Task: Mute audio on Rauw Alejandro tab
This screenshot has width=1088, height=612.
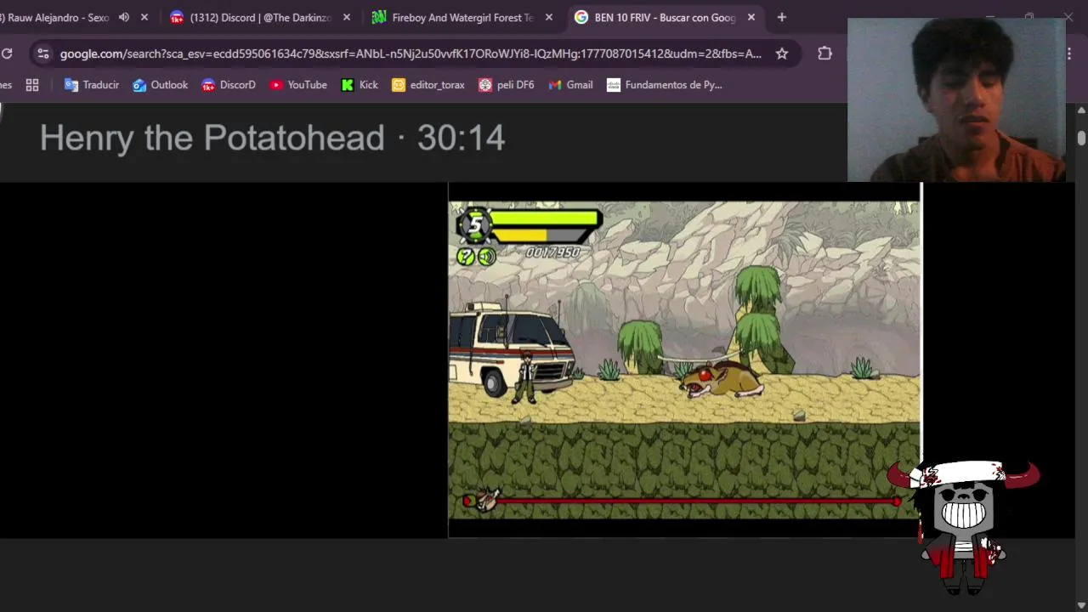Action: coord(124,17)
